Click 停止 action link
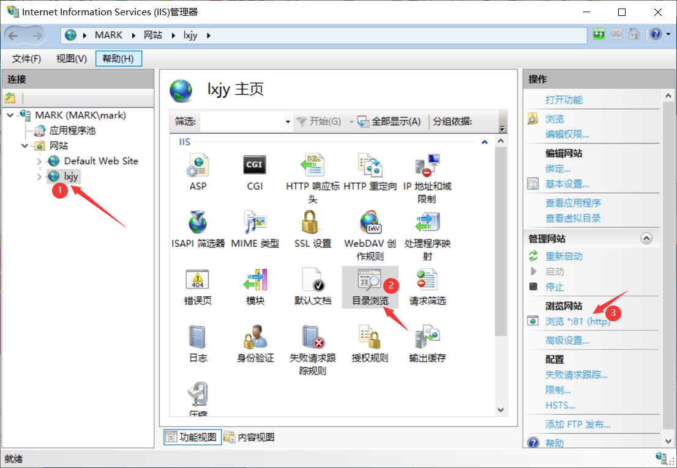This screenshot has width=677, height=468. click(x=555, y=287)
